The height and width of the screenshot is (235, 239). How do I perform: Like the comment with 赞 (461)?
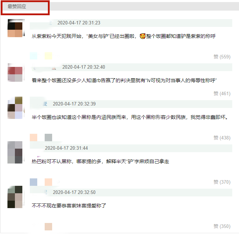coord(222,93)
